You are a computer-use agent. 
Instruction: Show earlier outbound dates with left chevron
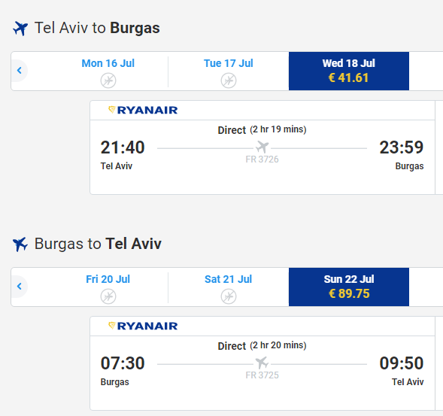coord(20,71)
